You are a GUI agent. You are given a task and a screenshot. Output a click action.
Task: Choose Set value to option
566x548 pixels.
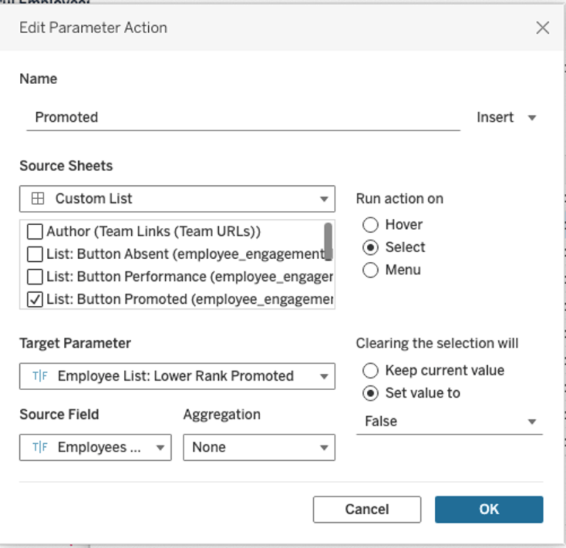pos(371,393)
